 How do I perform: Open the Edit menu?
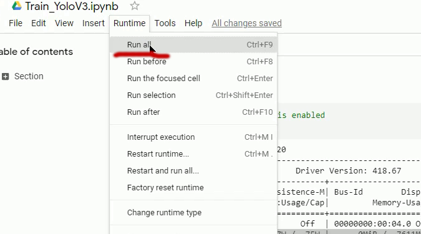[x=39, y=23]
